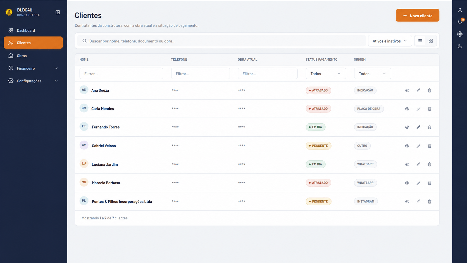Edit Ana Souza with pencil icon
Viewport: 467px width, 263px height.
(418, 90)
